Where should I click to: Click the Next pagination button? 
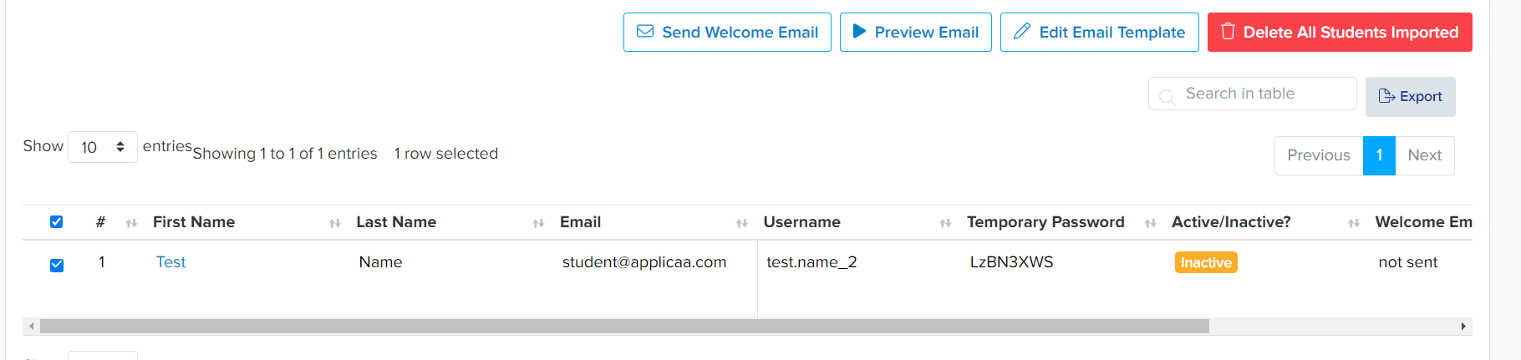(1425, 155)
